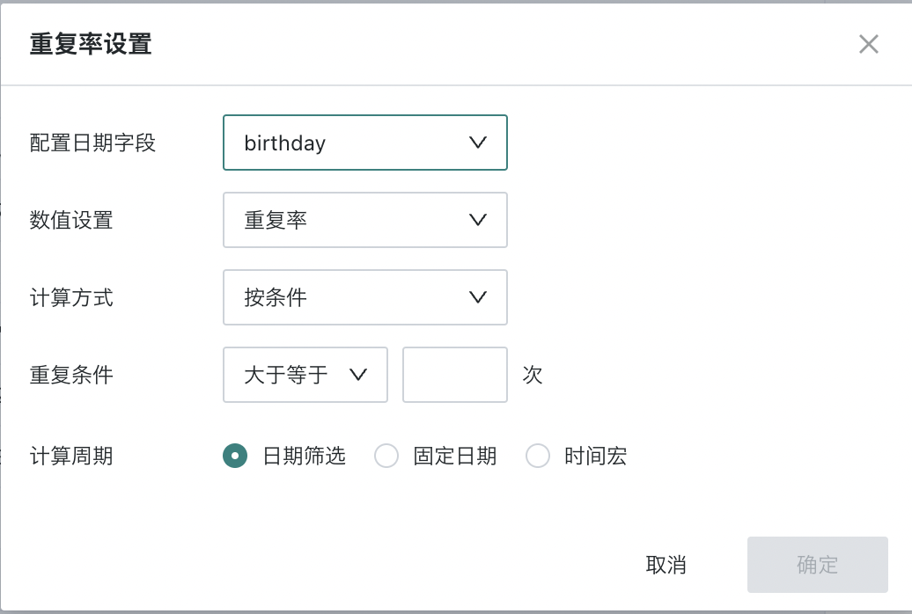Expand the 大于等于 condition dropdown

click(x=305, y=375)
